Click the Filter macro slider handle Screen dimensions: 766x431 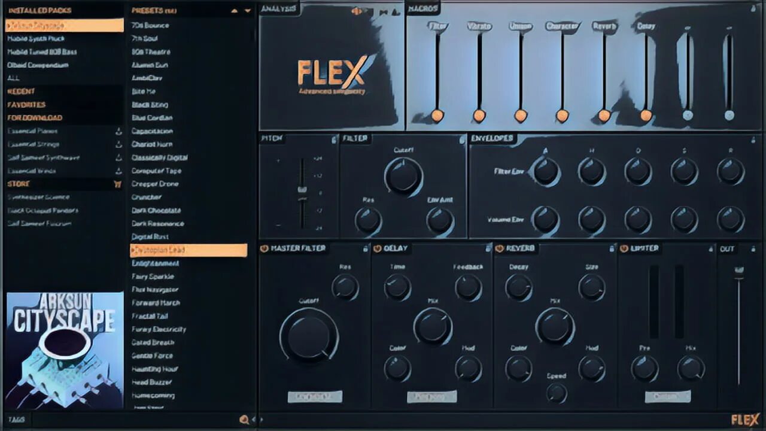(x=437, y=116)
